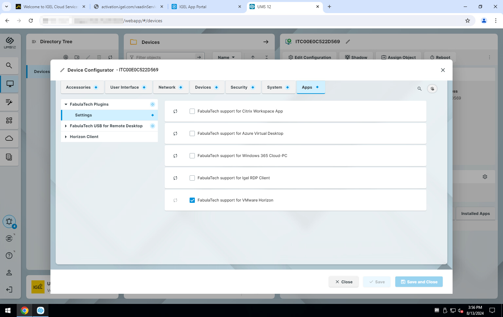
Task: Click the reset icon beside Citrix Workspace App
Action: (175, 111)
